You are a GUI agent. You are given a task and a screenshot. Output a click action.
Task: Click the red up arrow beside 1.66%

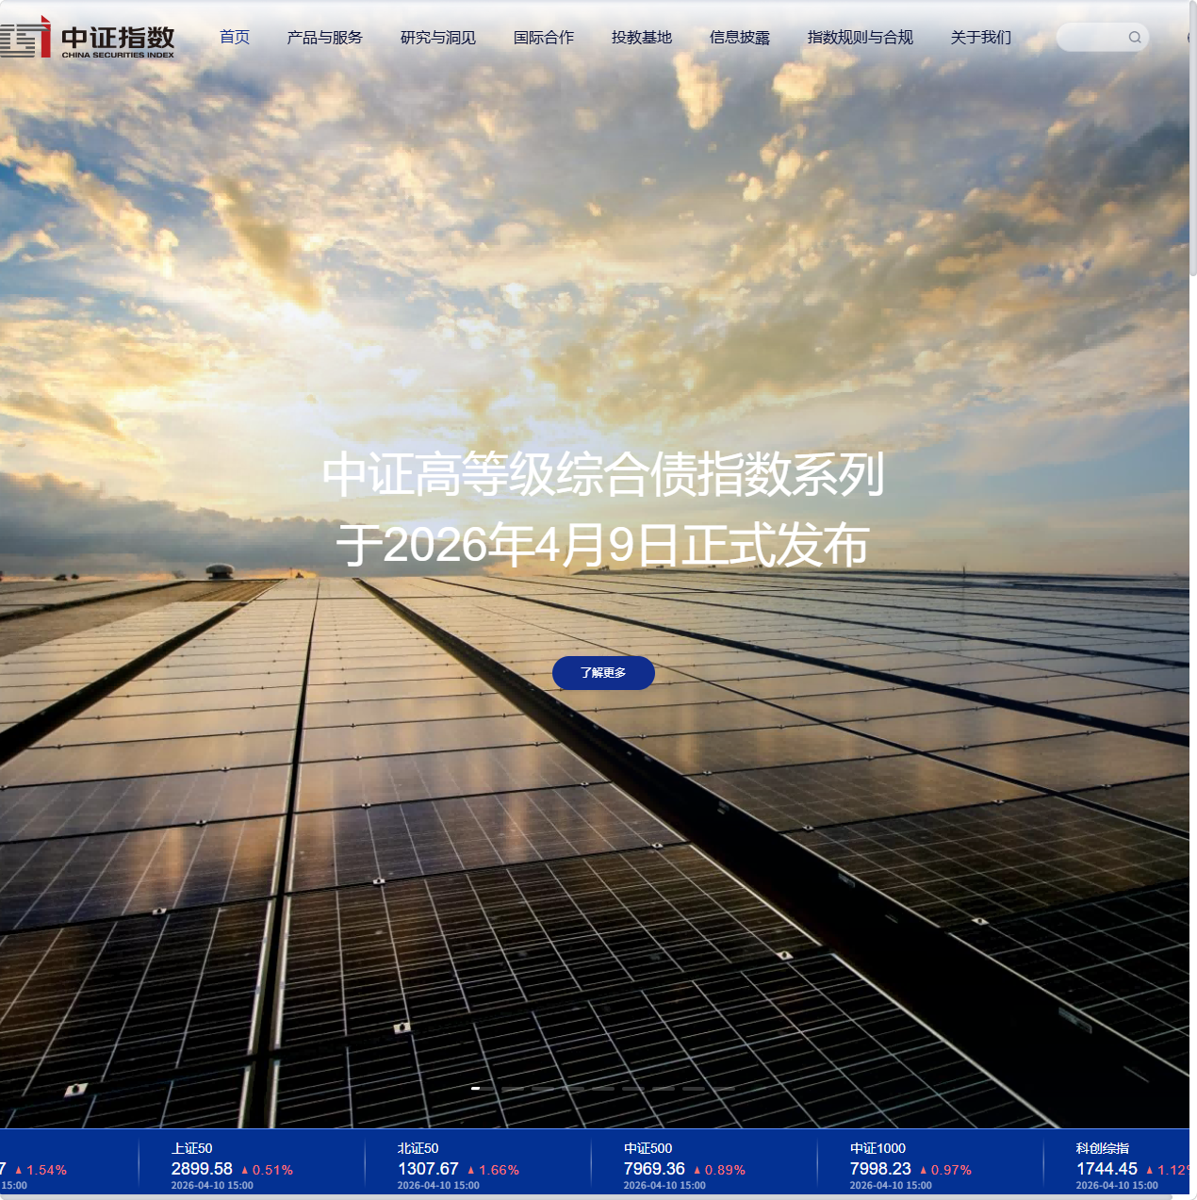coord(471,1170)
